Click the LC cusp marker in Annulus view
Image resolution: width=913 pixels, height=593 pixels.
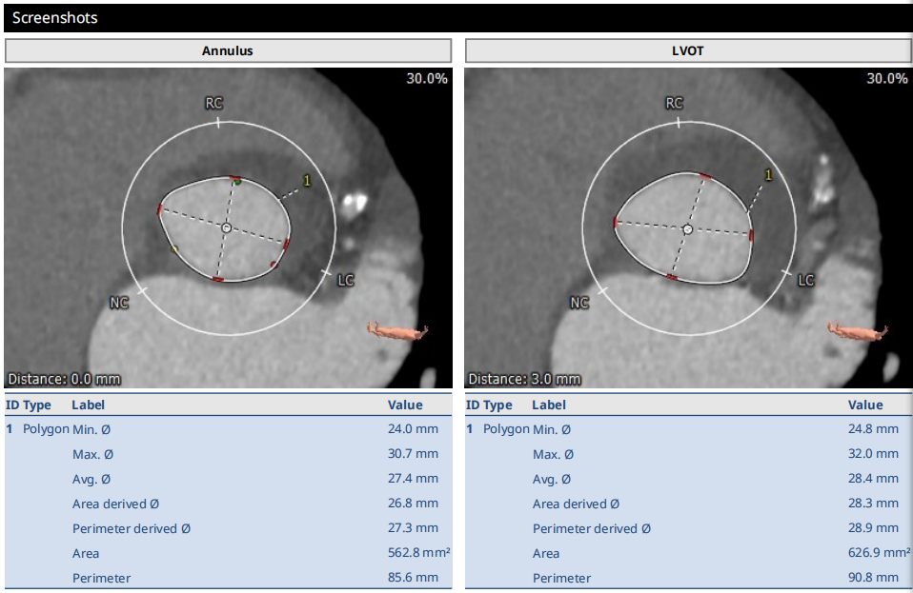[345, 280]
